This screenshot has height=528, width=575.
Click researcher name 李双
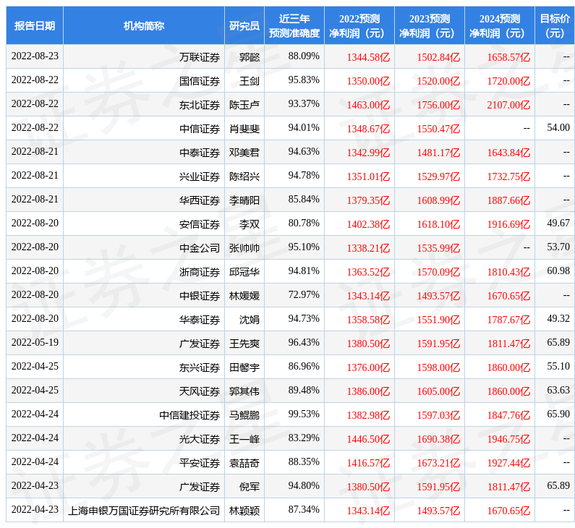[250, 224]
